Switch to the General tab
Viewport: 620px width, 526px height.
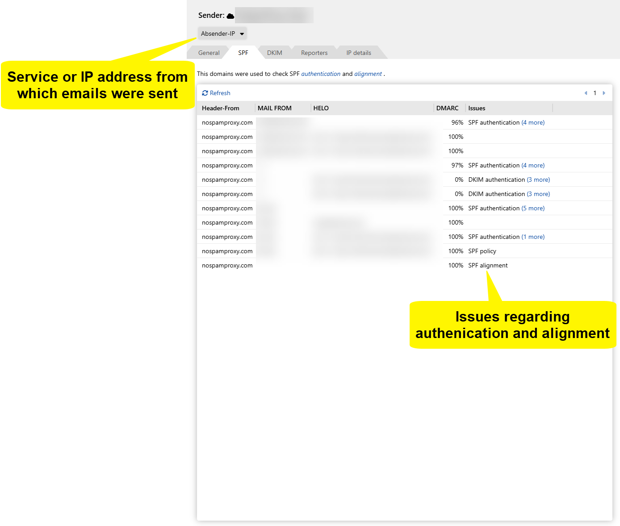point(209,53)
